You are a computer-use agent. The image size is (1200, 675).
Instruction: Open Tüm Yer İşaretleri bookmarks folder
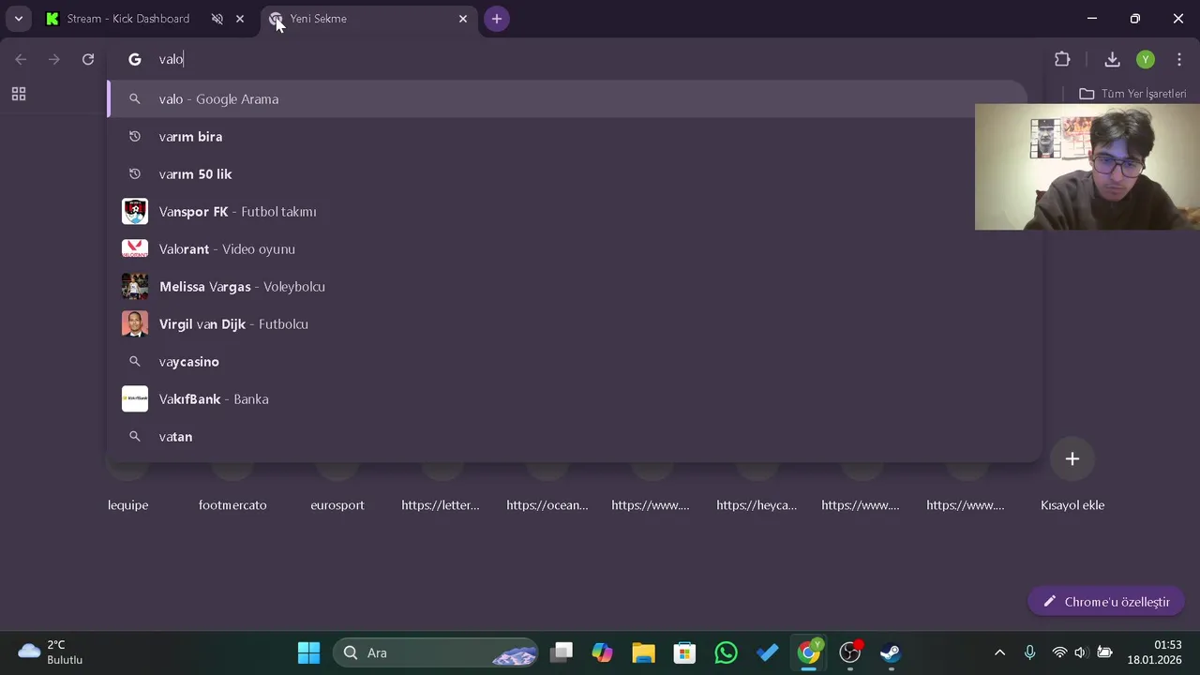[1132, 94]
